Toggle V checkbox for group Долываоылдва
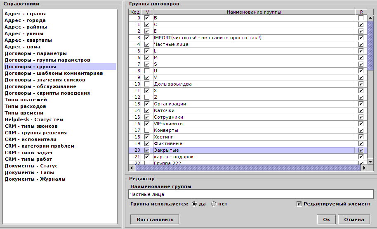Screen dimensions: 377x229 pyautogui.click(x=147, y=84)
